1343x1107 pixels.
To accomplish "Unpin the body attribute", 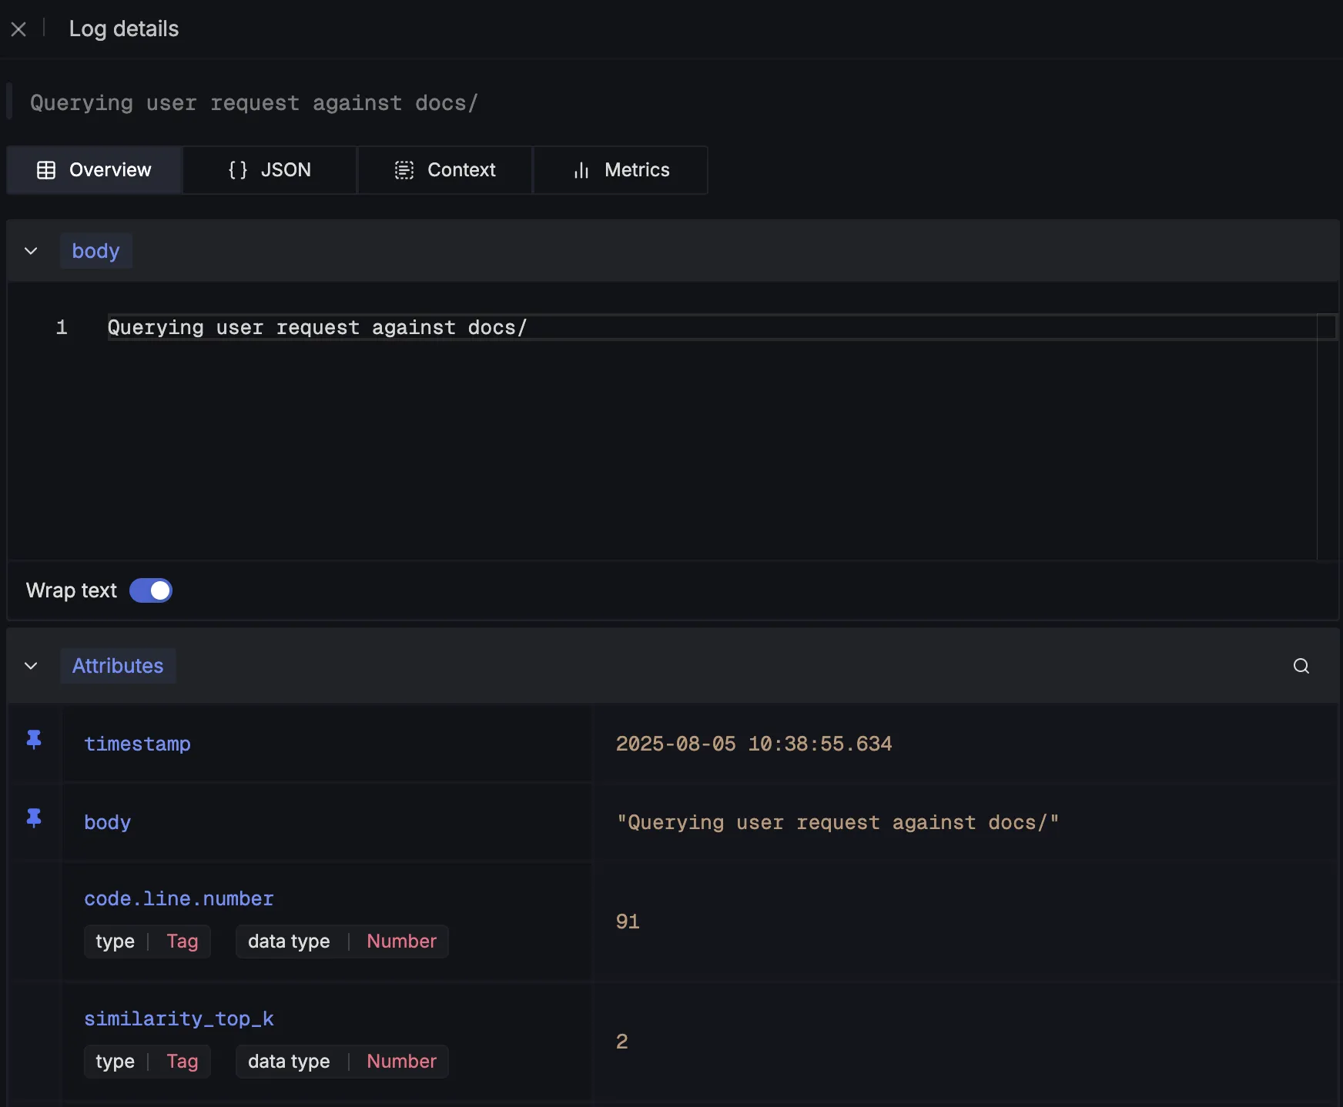I will pyautogui.click(x=34, y=818).
